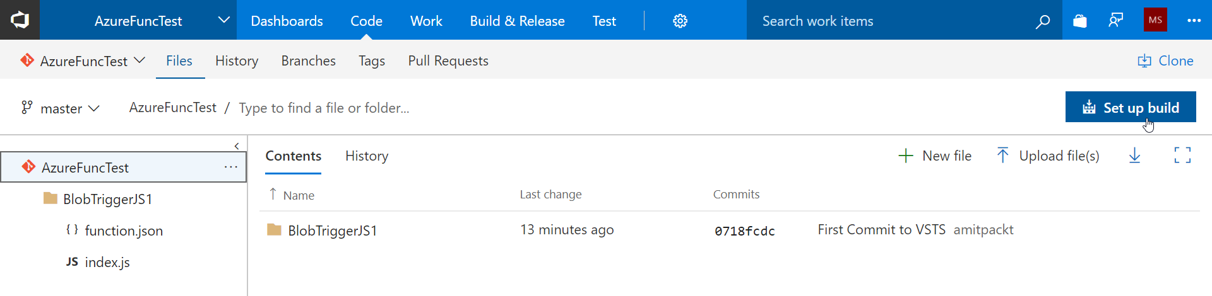Screen dimensions: 1212x296
Task: Click the Last change column header
Action: click(551, 195)
